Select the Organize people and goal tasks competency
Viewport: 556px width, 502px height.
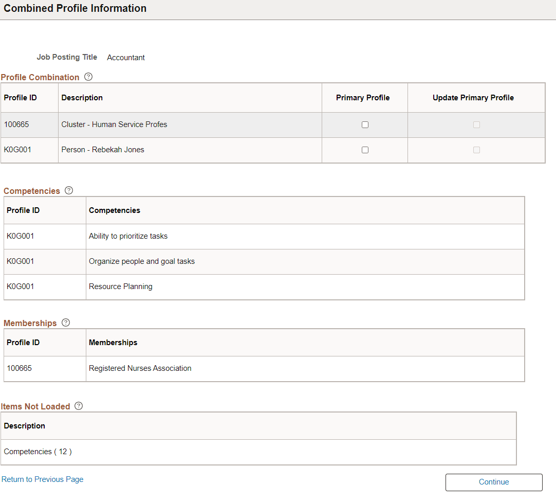tap(142, 261)
